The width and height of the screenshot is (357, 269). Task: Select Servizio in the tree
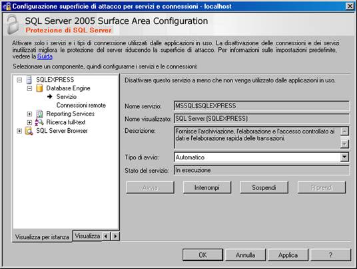click(x=66, y=97)
